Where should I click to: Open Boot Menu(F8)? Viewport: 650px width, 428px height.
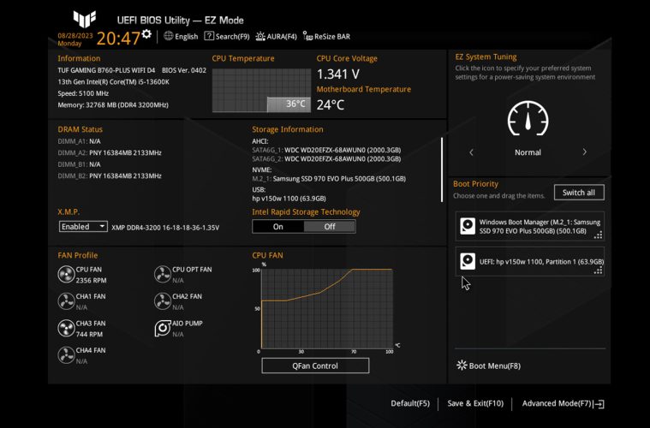(x=488, y=366)
